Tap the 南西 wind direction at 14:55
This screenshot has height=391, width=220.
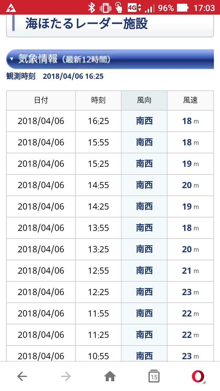144,185
